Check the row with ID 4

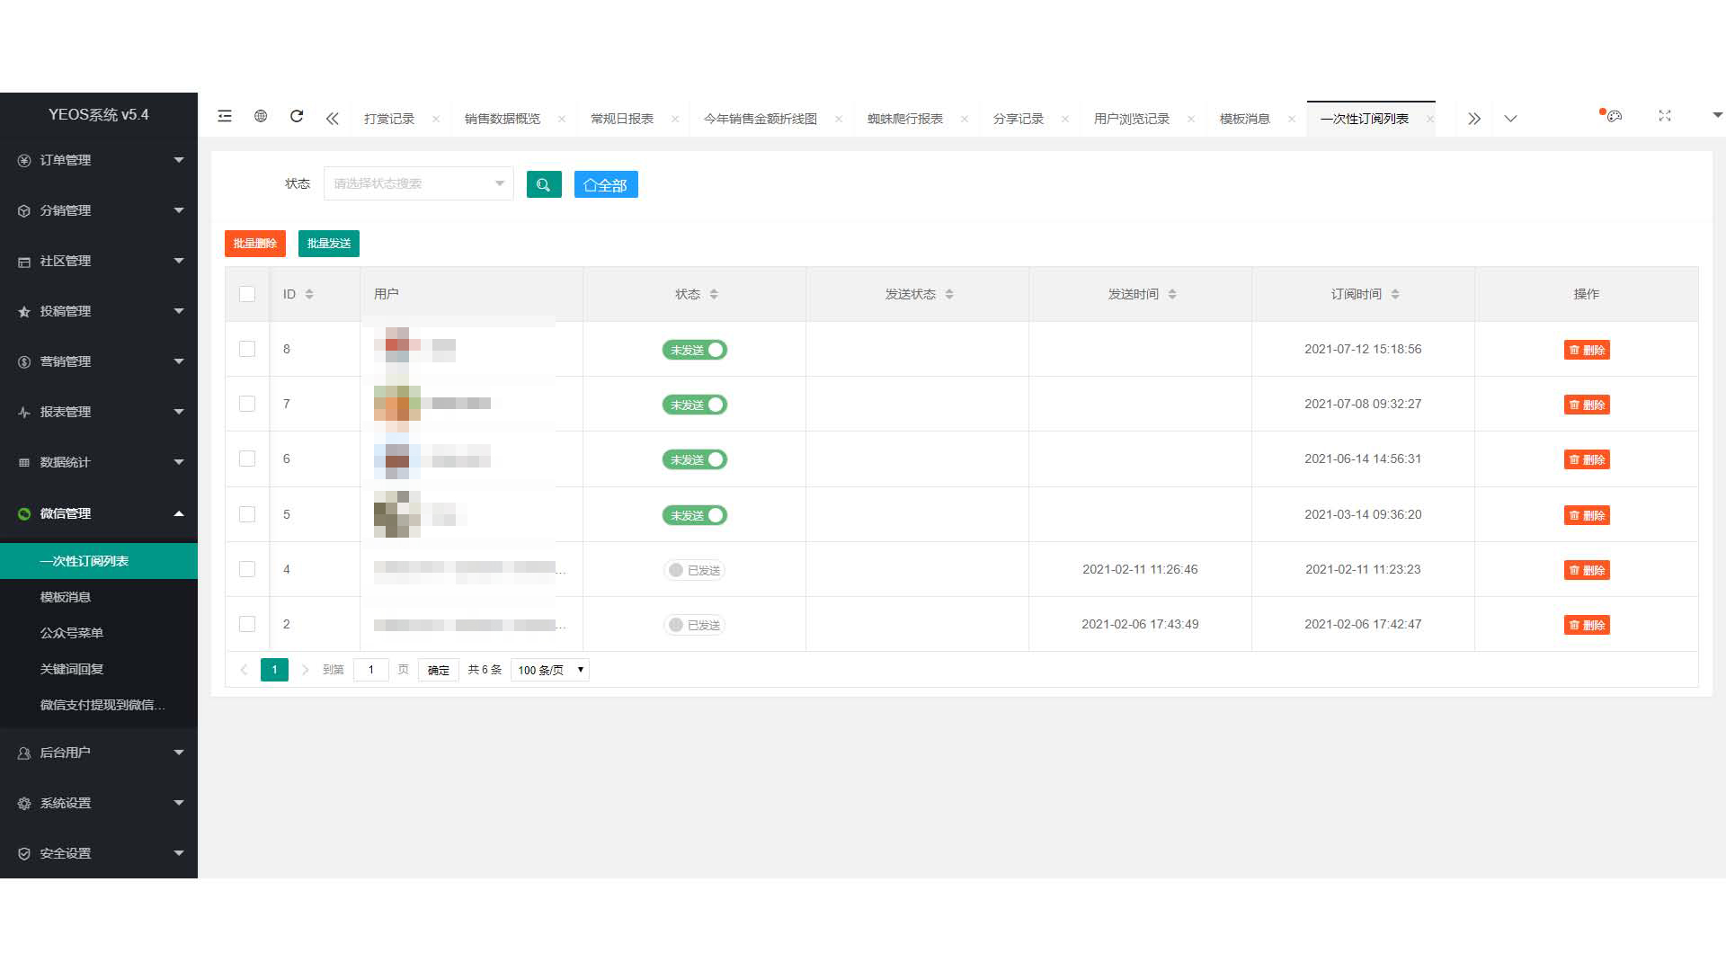click(247, 569)
